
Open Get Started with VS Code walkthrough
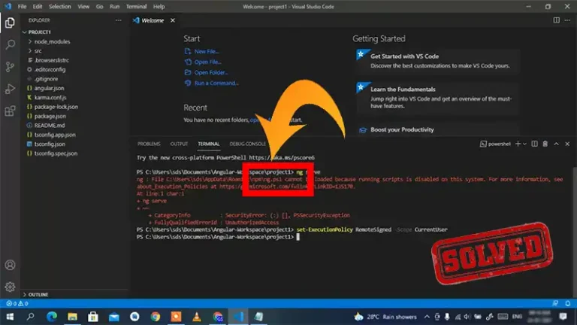[x=437, y=61]
